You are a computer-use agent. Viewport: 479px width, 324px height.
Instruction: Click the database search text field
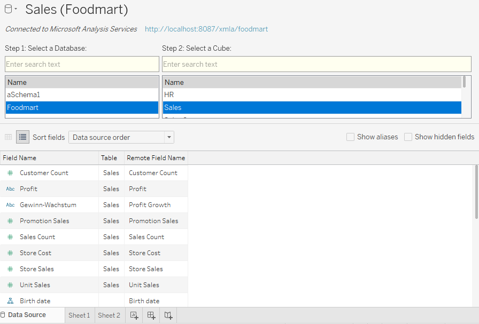click(x=82, y=64)
